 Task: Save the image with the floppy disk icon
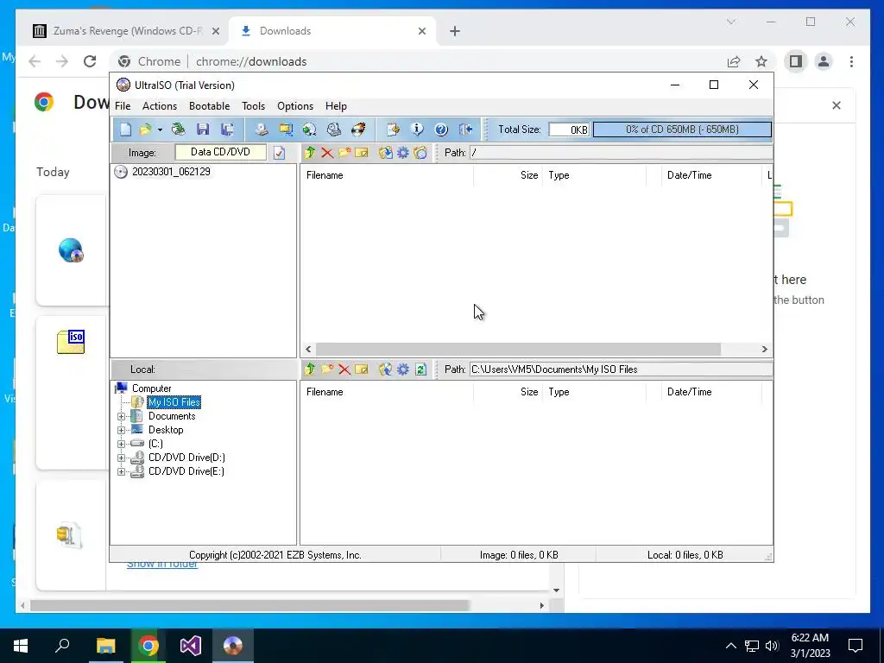[203, 129]
